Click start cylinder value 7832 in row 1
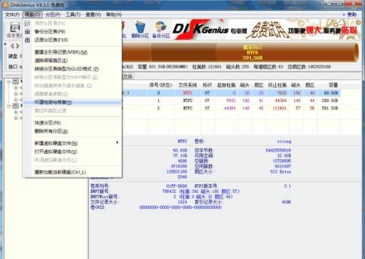 coord(231,101)
